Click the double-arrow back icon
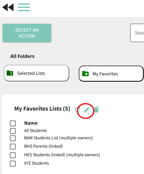Screen dimensions: 144x174 click(x=8, y=7)
